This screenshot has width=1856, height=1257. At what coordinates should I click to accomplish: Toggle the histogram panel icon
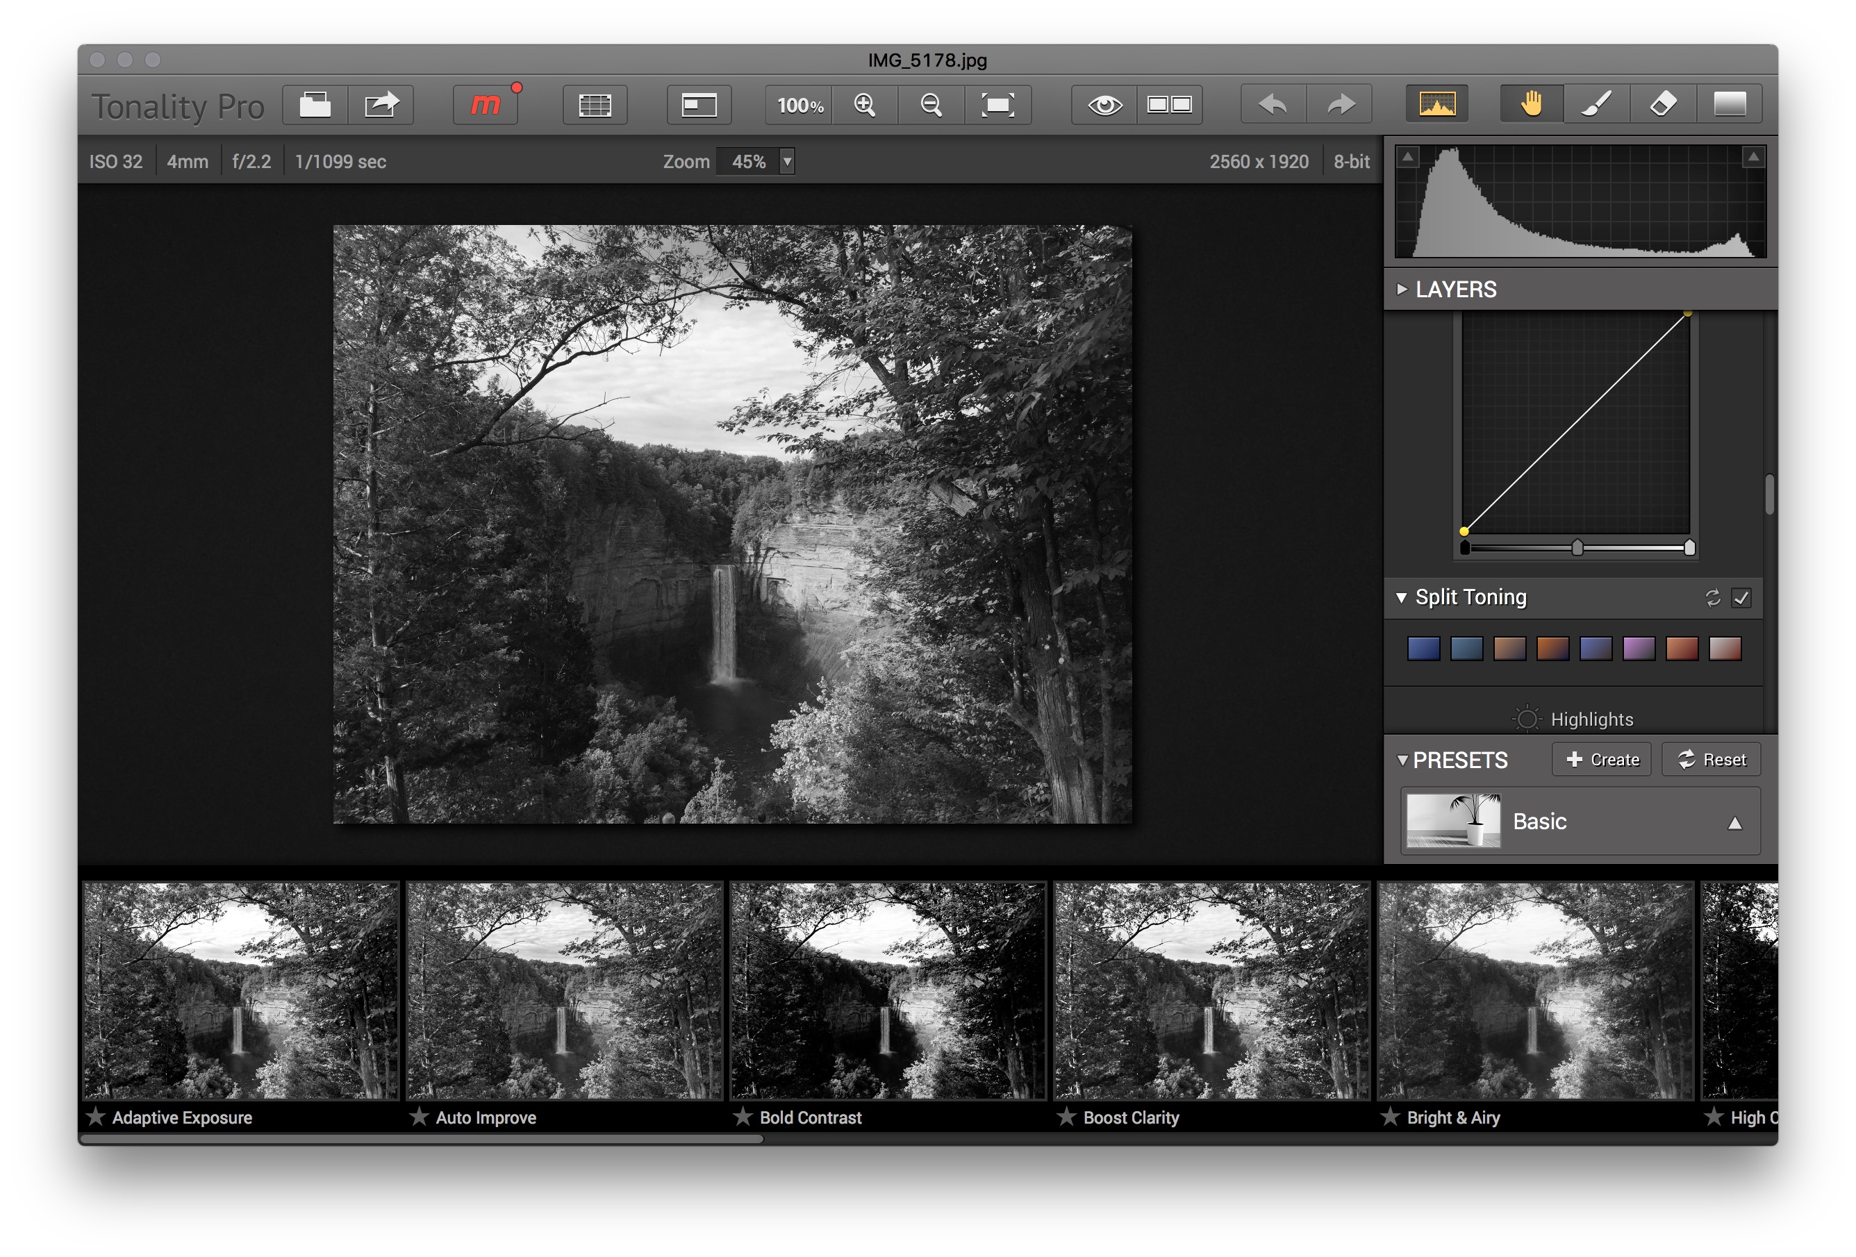click(x=1435, y=103)
